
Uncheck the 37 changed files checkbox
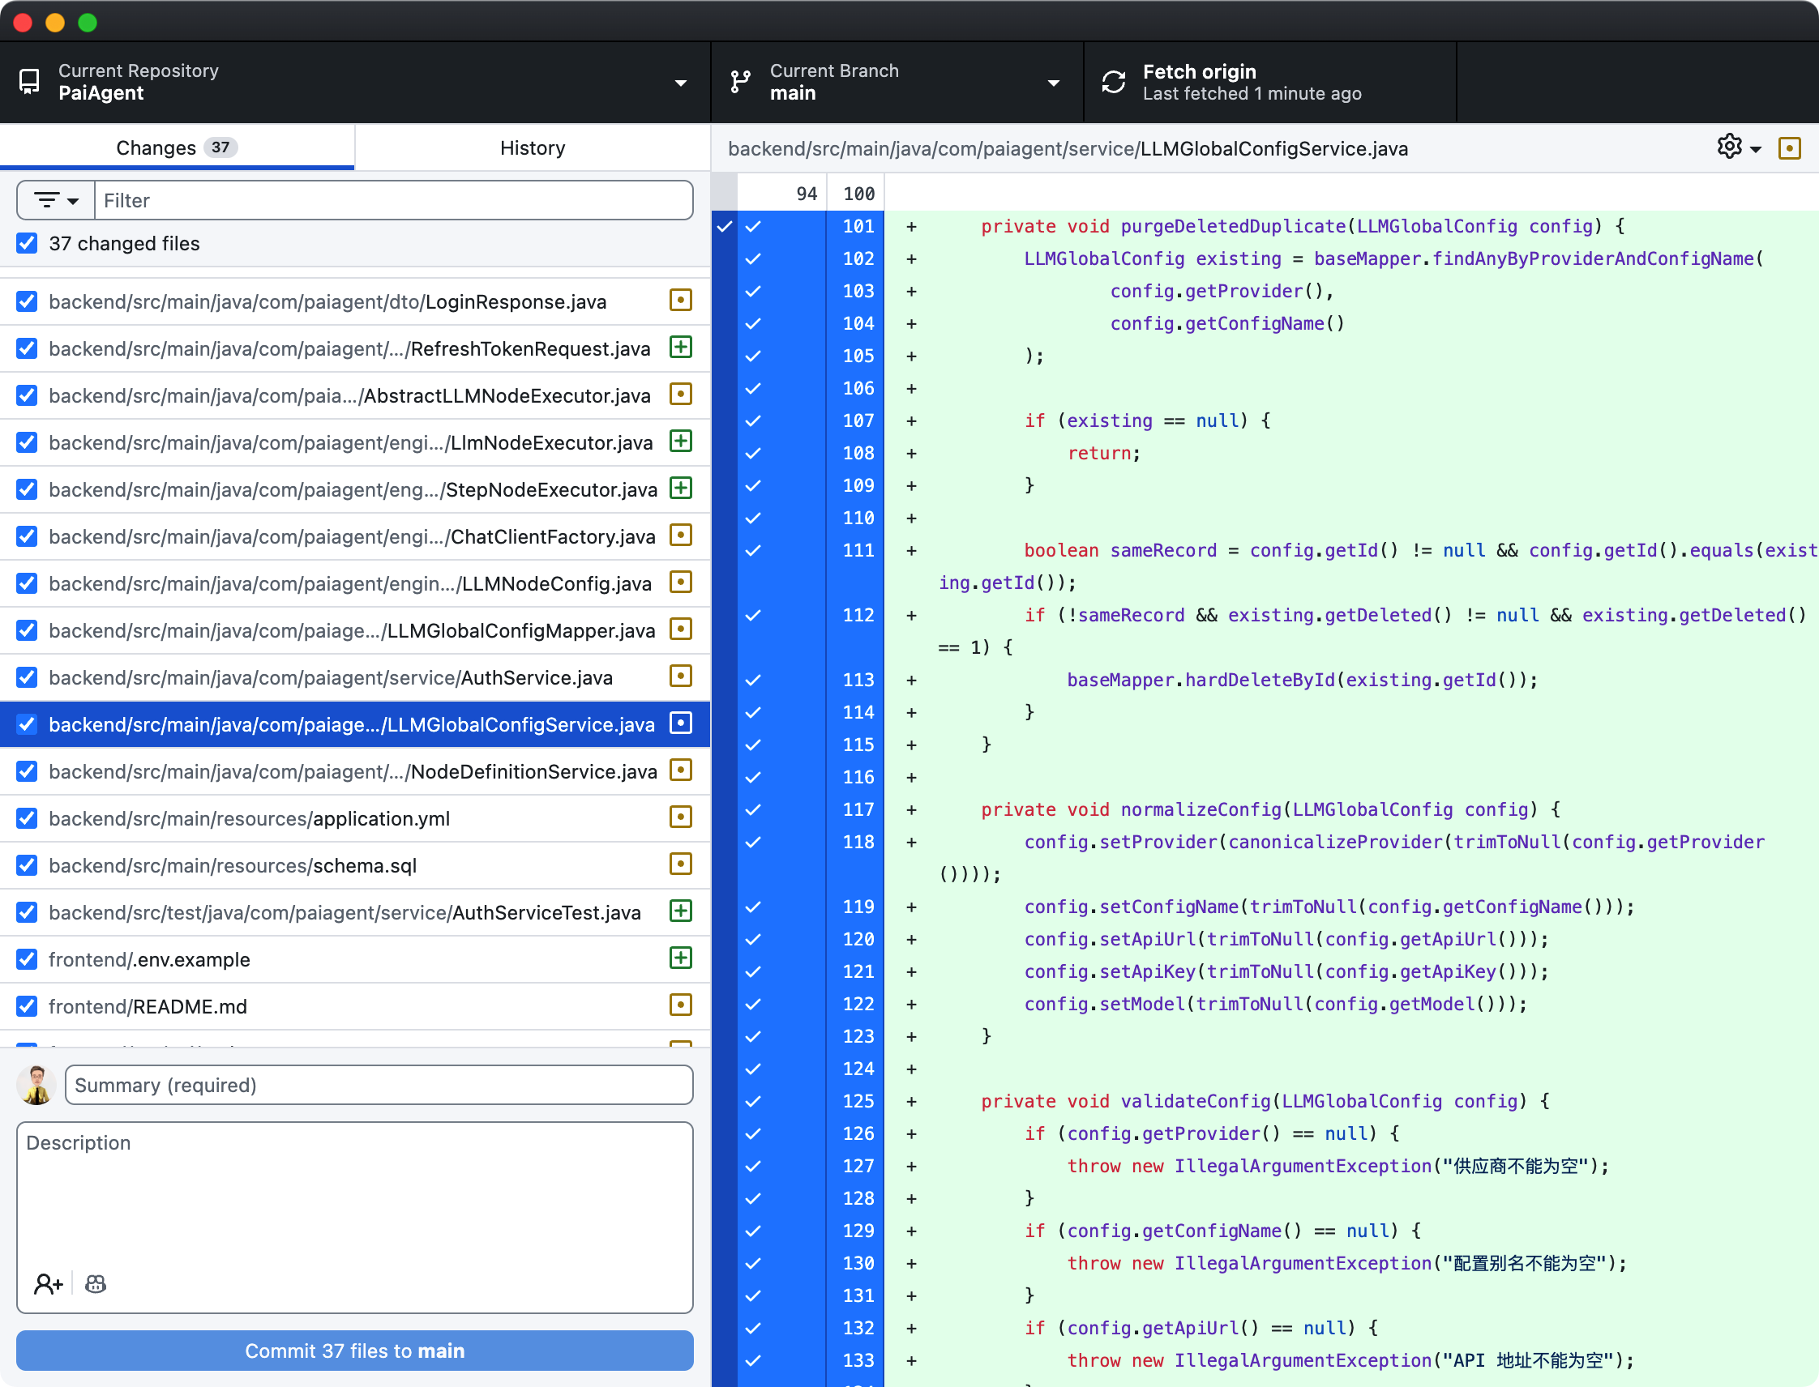28,244
